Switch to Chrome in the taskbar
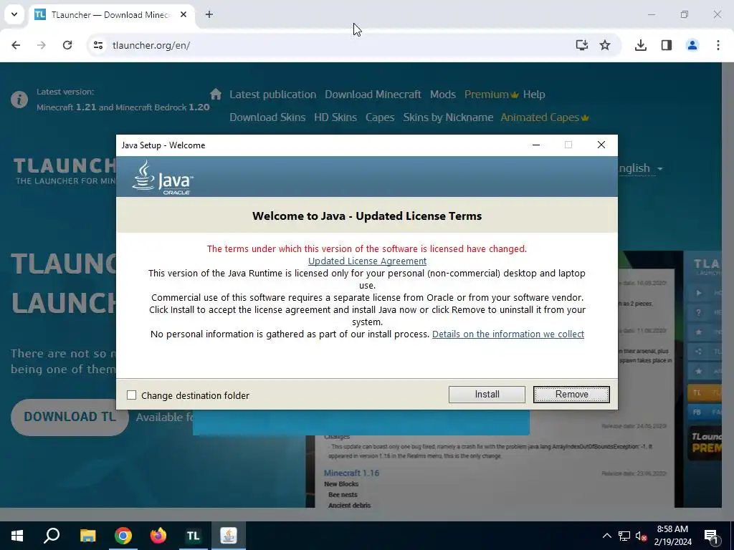 tap(123, 536)
